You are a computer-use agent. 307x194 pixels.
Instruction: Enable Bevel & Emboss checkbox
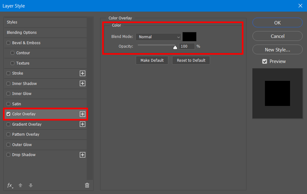(8, 43)
